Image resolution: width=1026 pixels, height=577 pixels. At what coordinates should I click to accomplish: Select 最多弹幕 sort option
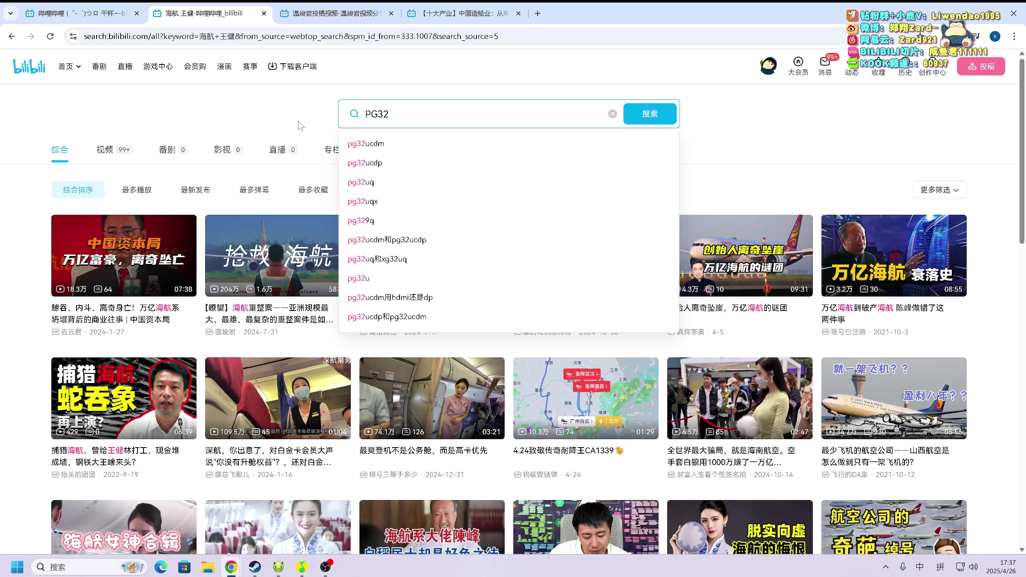coord(254,190)
